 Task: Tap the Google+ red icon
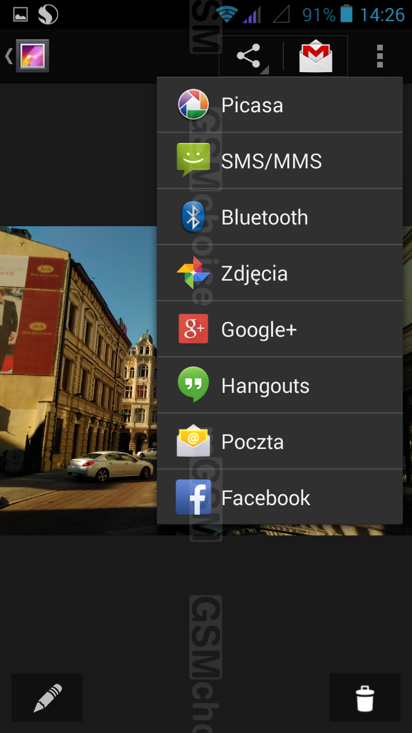tap(193, 329)
